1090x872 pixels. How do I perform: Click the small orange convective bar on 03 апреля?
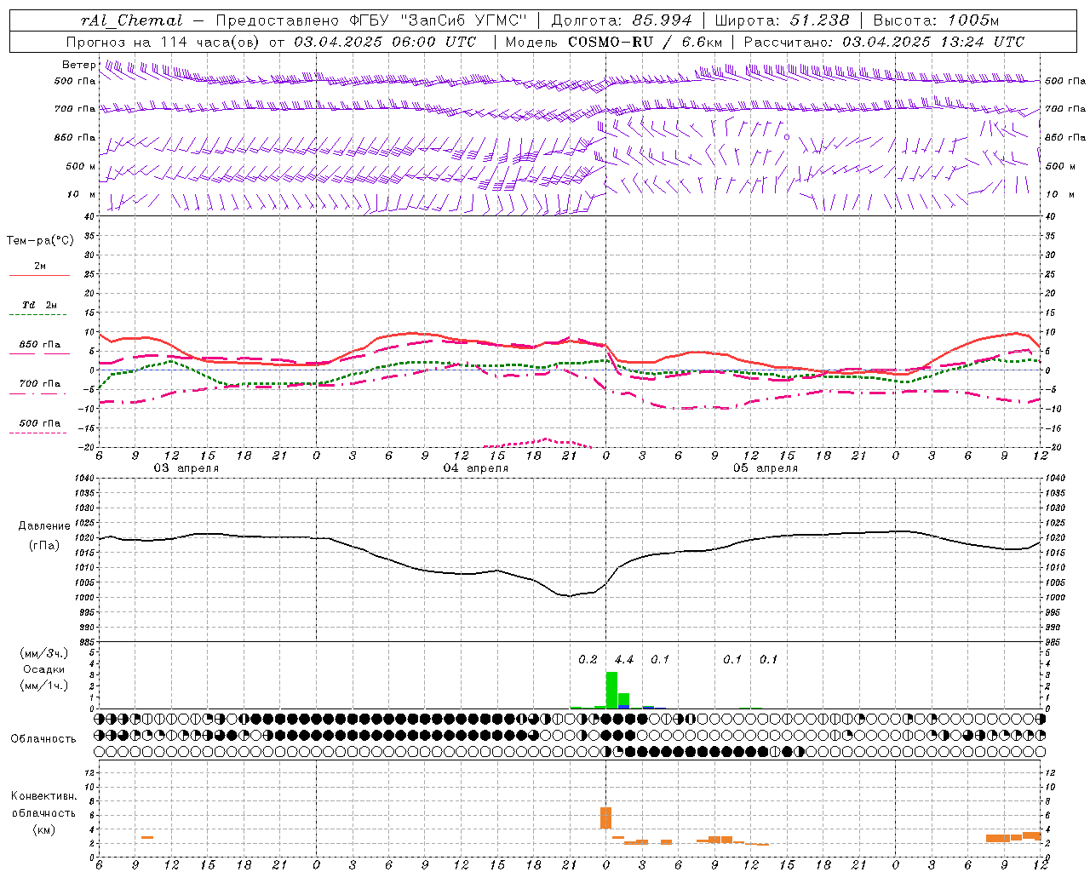(x=147, y=838)
